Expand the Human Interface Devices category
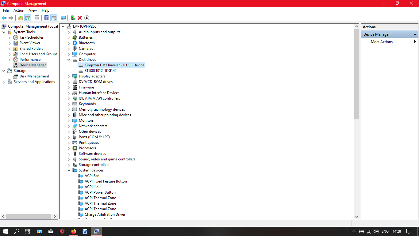 point(69,93)
